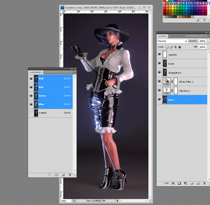Click Doc: 6.69M/52.7M status text
The height and width of the screenshot is (205, 210).
(96, 201)
